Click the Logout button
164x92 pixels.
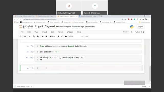[140, 27]
